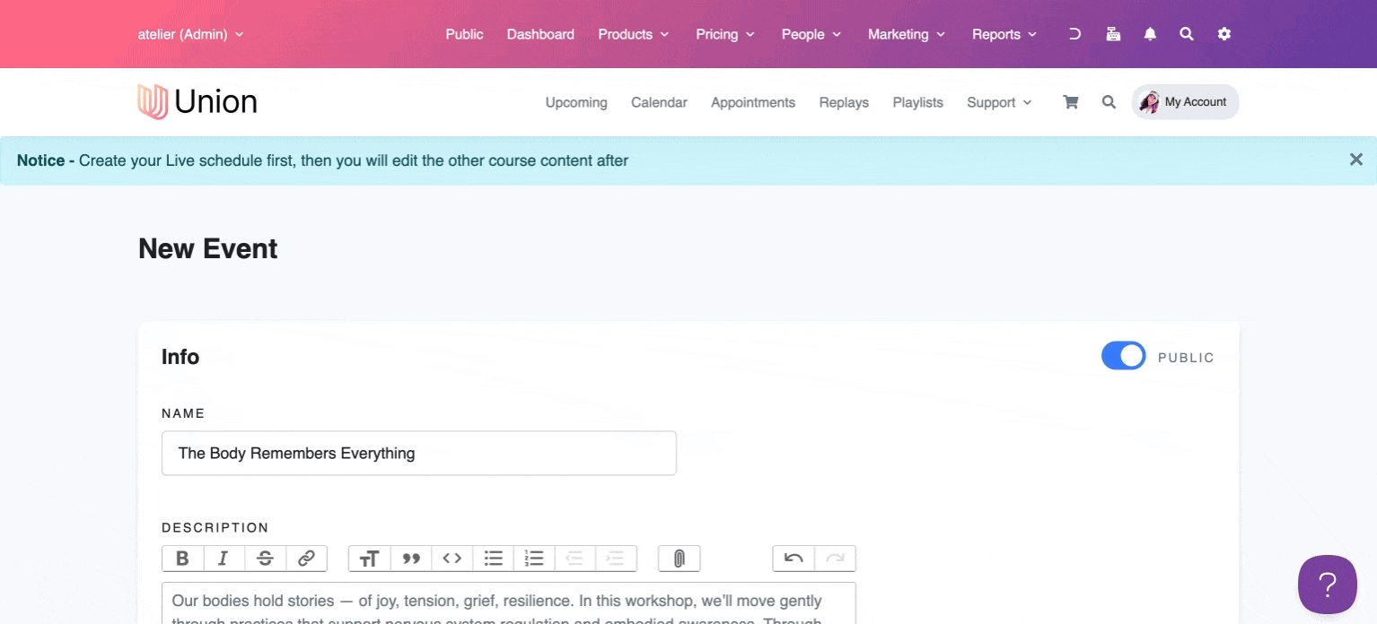Undo last edit in description editor

click(794, 559)
